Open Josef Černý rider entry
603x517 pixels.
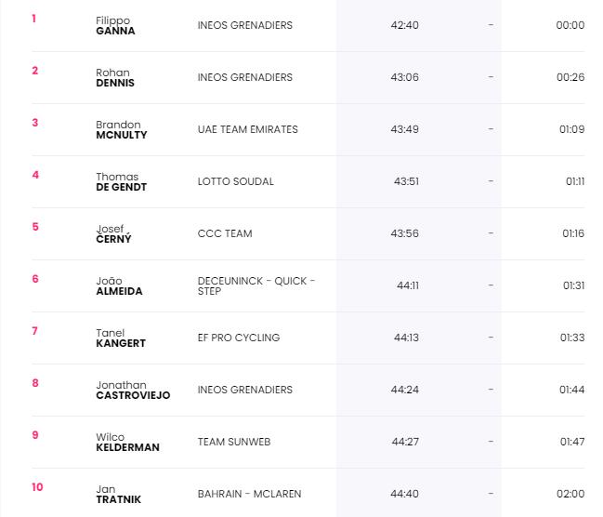[x=113, y=233]
